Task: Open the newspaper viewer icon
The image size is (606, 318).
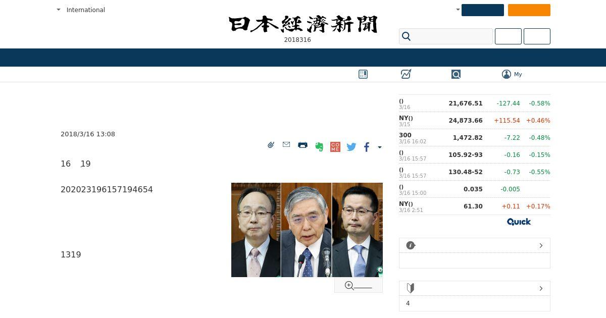Action: 363,74
